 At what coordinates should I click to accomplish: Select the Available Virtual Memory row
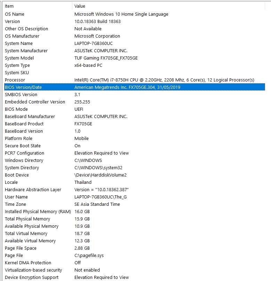(x=134, y=241)
